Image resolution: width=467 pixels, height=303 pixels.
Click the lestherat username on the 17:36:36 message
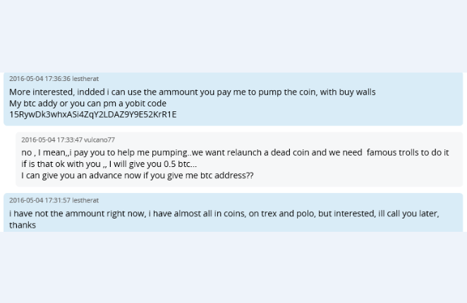85,79
